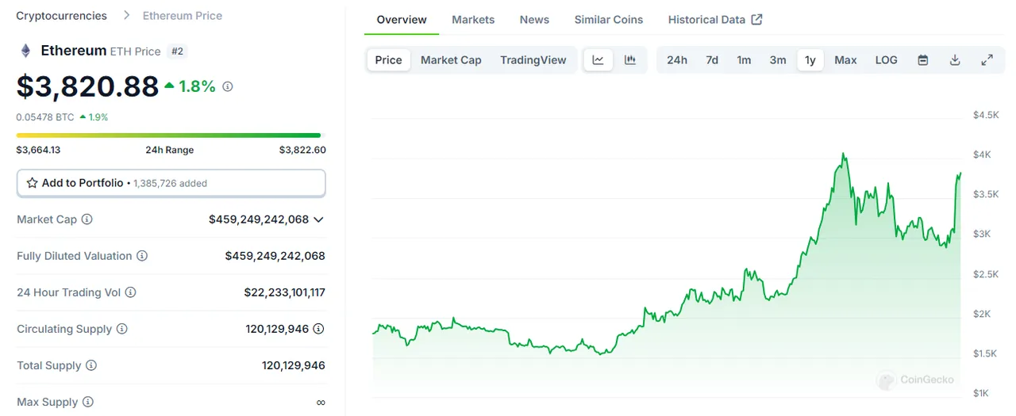Click the 120,129,946 Total Supply value
1016x416 pixels.
tap(293, 365)
